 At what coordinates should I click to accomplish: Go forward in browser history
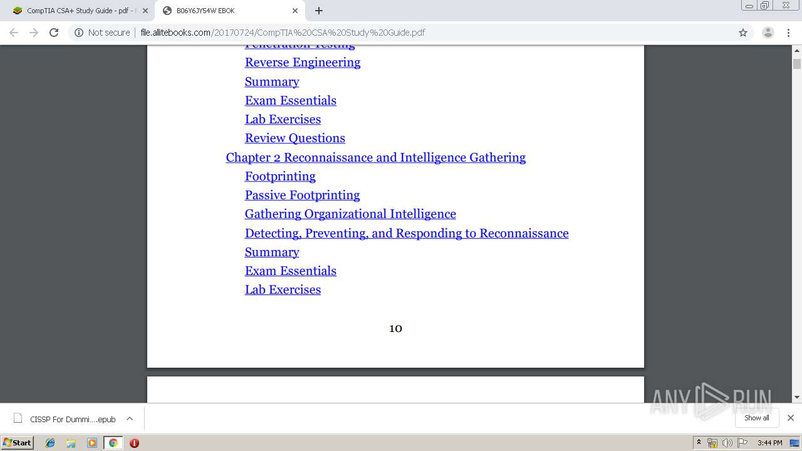34,33
